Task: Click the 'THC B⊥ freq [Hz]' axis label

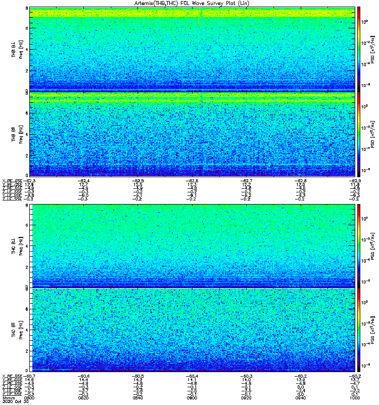Action: coord(17,246)
